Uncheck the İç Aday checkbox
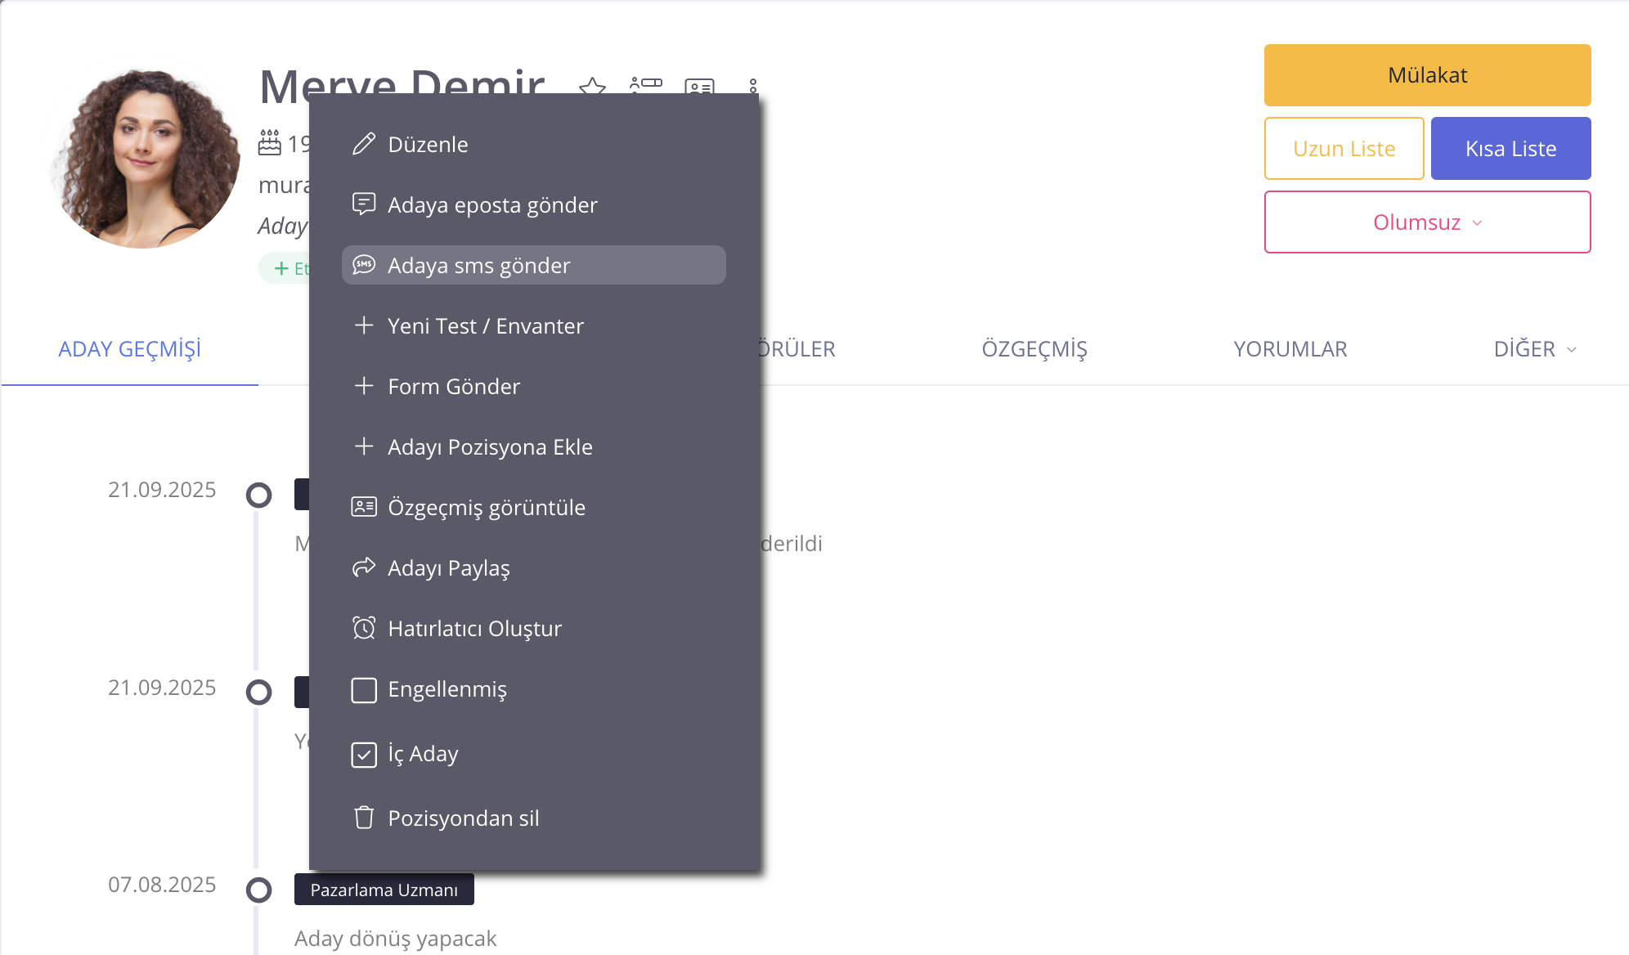This screenshot has height=955, width=1629. 364,754
